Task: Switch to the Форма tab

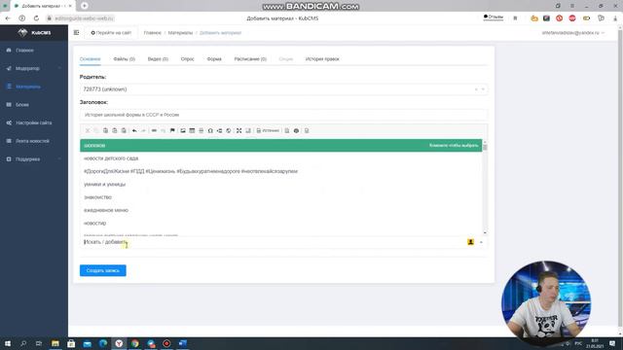Action: (214, 58)
